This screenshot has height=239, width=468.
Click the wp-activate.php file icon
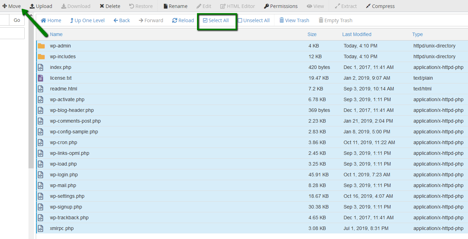pos(41,99)
